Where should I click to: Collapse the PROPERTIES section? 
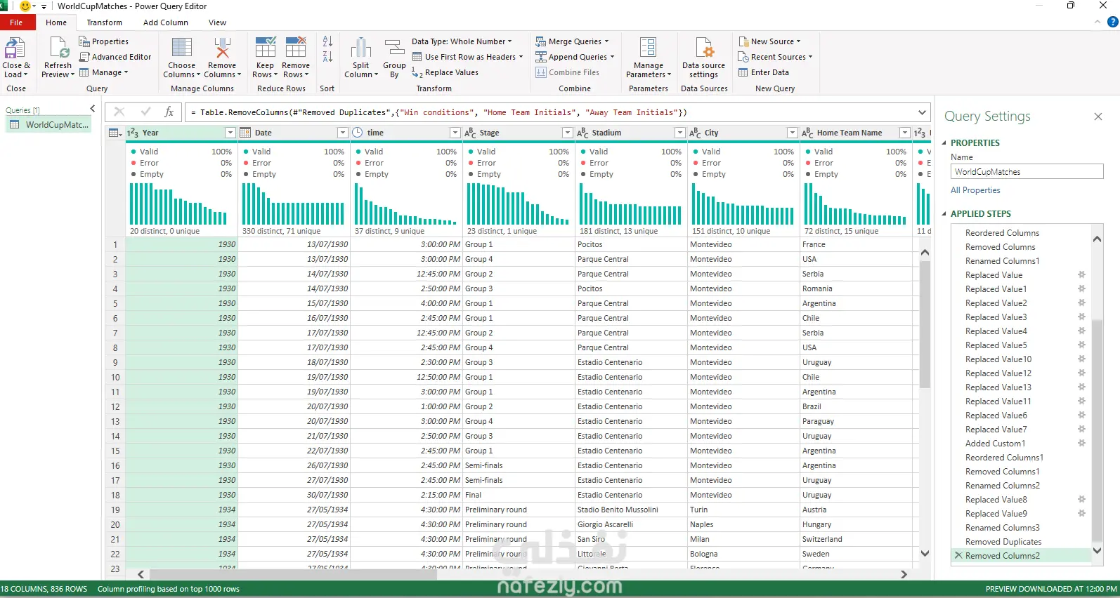pyautogui.click(x=944, y=143)
